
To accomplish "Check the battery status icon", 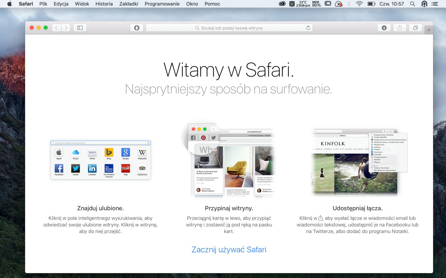I will (371, 4).
